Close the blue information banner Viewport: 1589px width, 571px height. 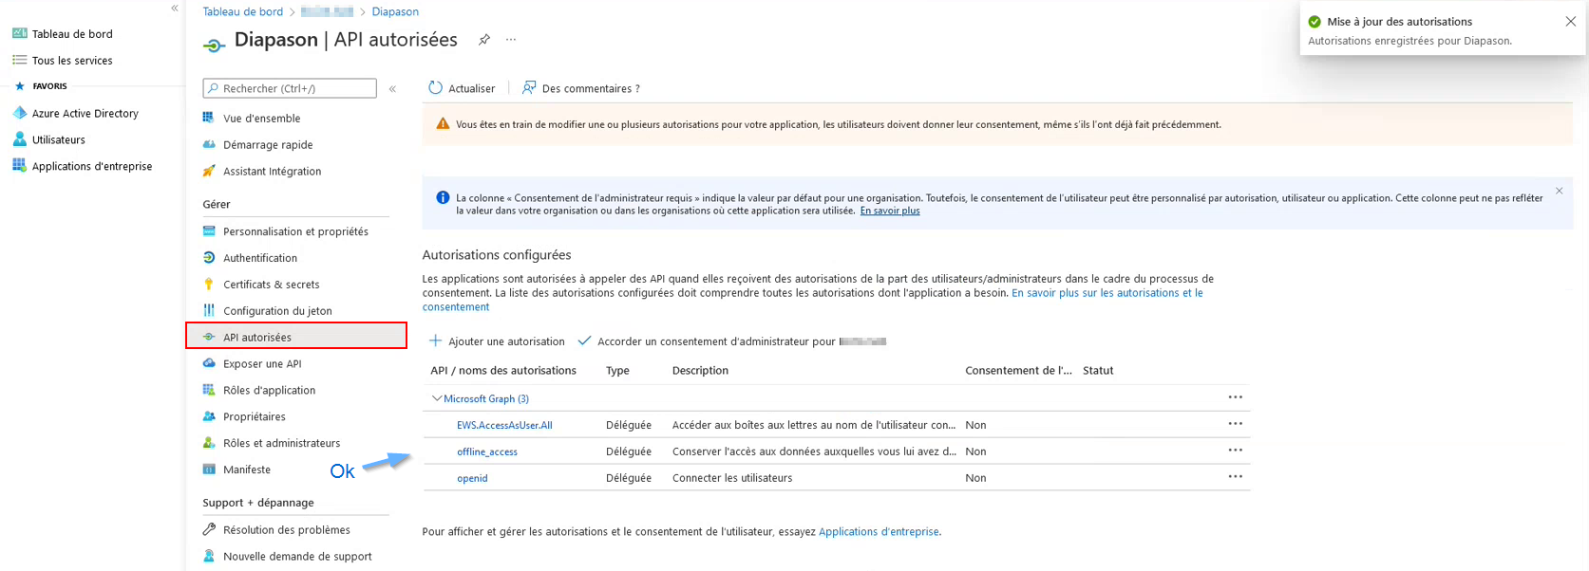pos(1559,192)
